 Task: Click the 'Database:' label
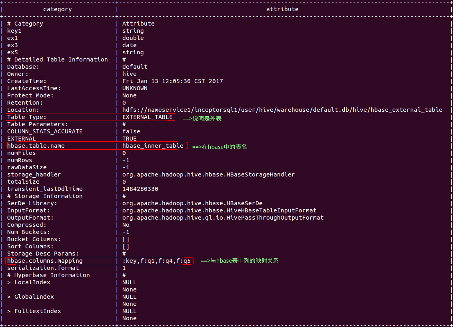tap(23, 67)
